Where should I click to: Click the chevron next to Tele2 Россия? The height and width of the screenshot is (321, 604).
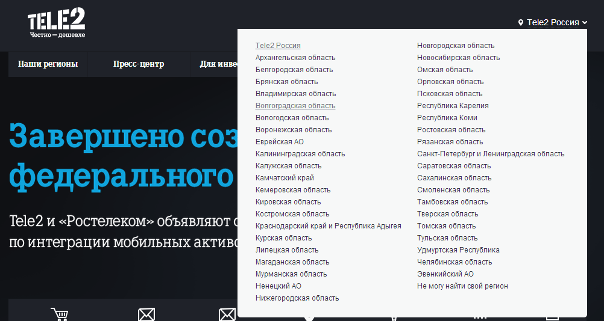click(585, 23)
